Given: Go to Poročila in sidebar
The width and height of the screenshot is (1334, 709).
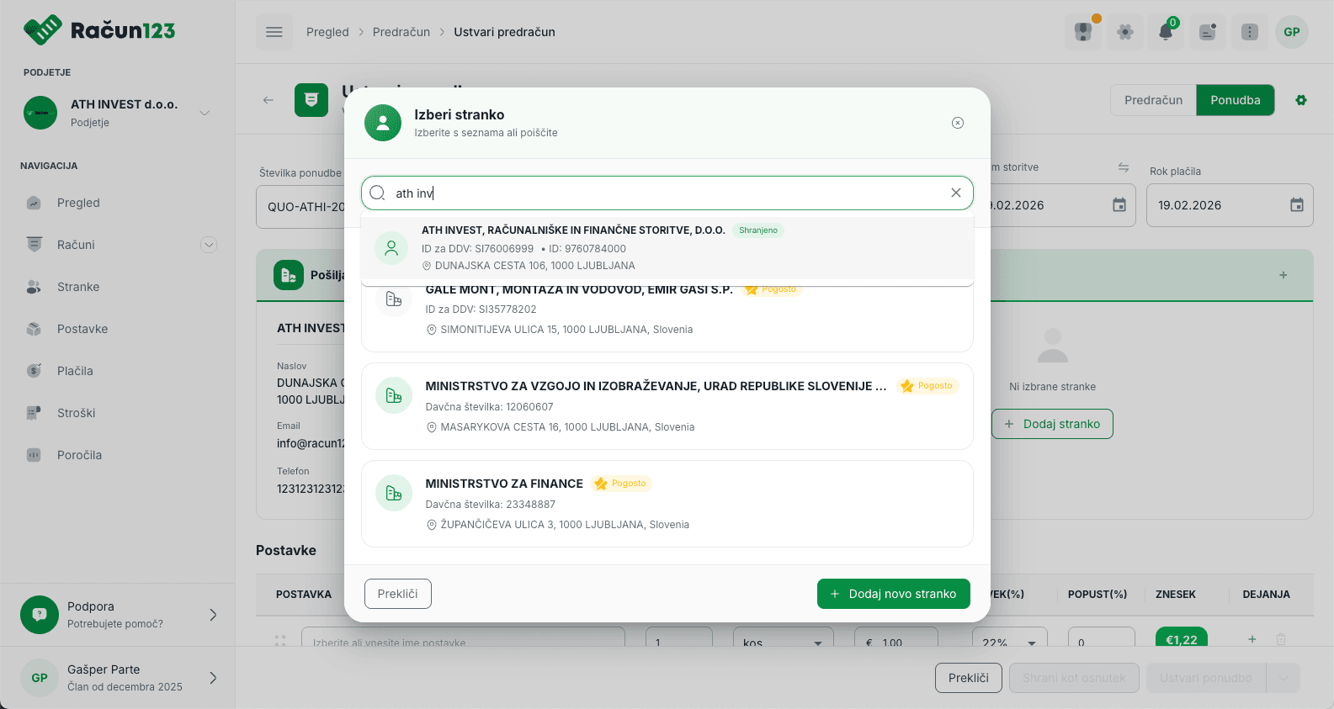Looking at the screenshot, I should 79,455.
